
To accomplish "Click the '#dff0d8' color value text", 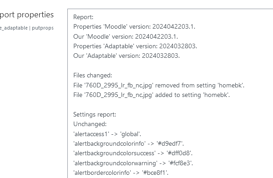I will point(179,153).
